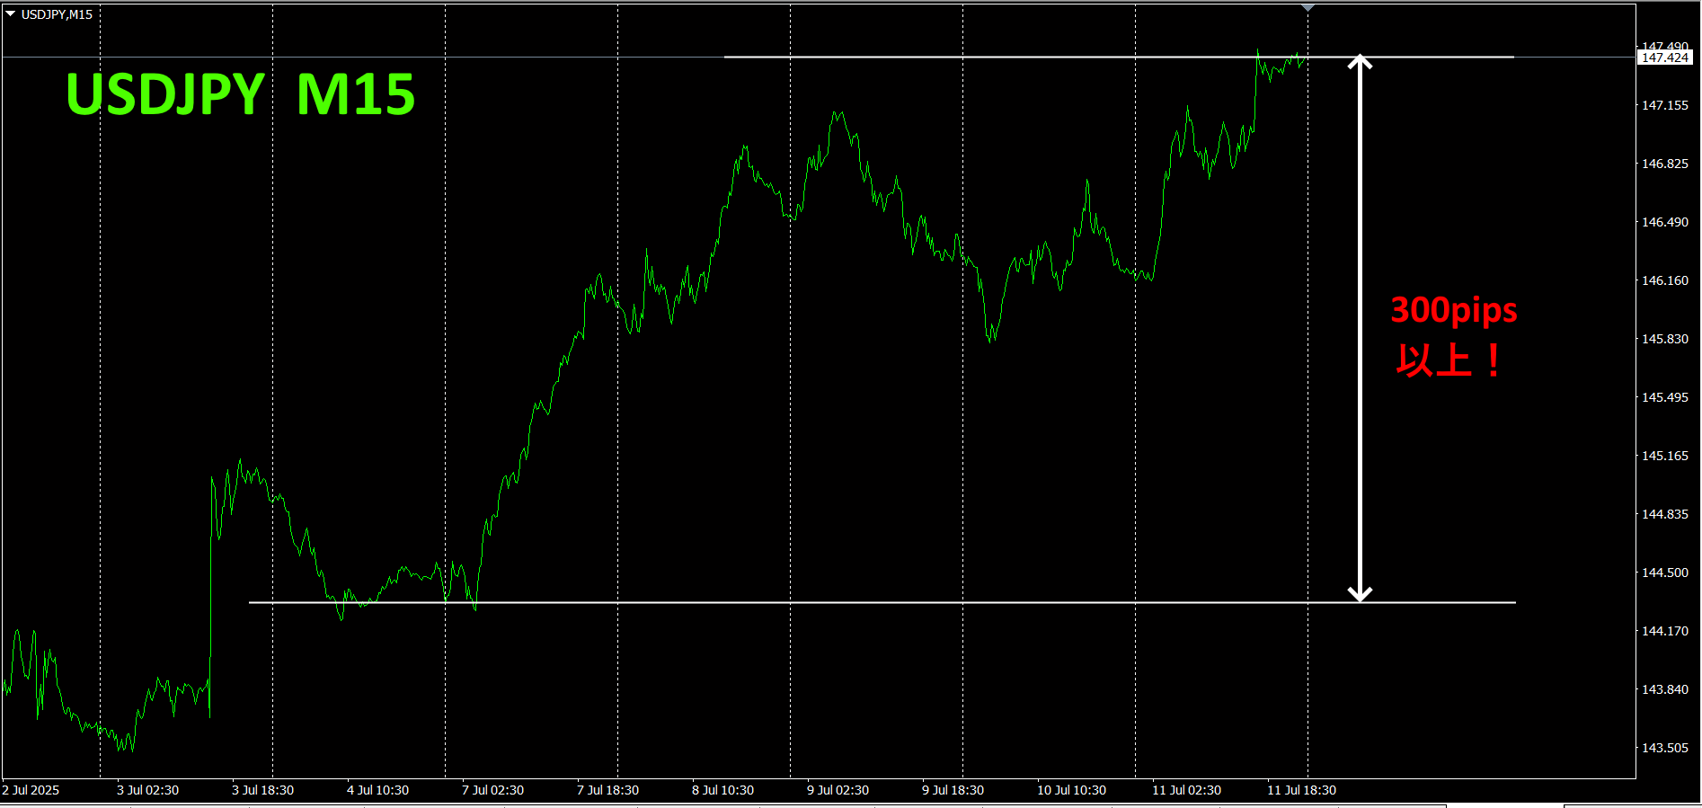Click price scale value 147.155
The height and width of the screenshot is (808, 1702).
pos(1665,105)
